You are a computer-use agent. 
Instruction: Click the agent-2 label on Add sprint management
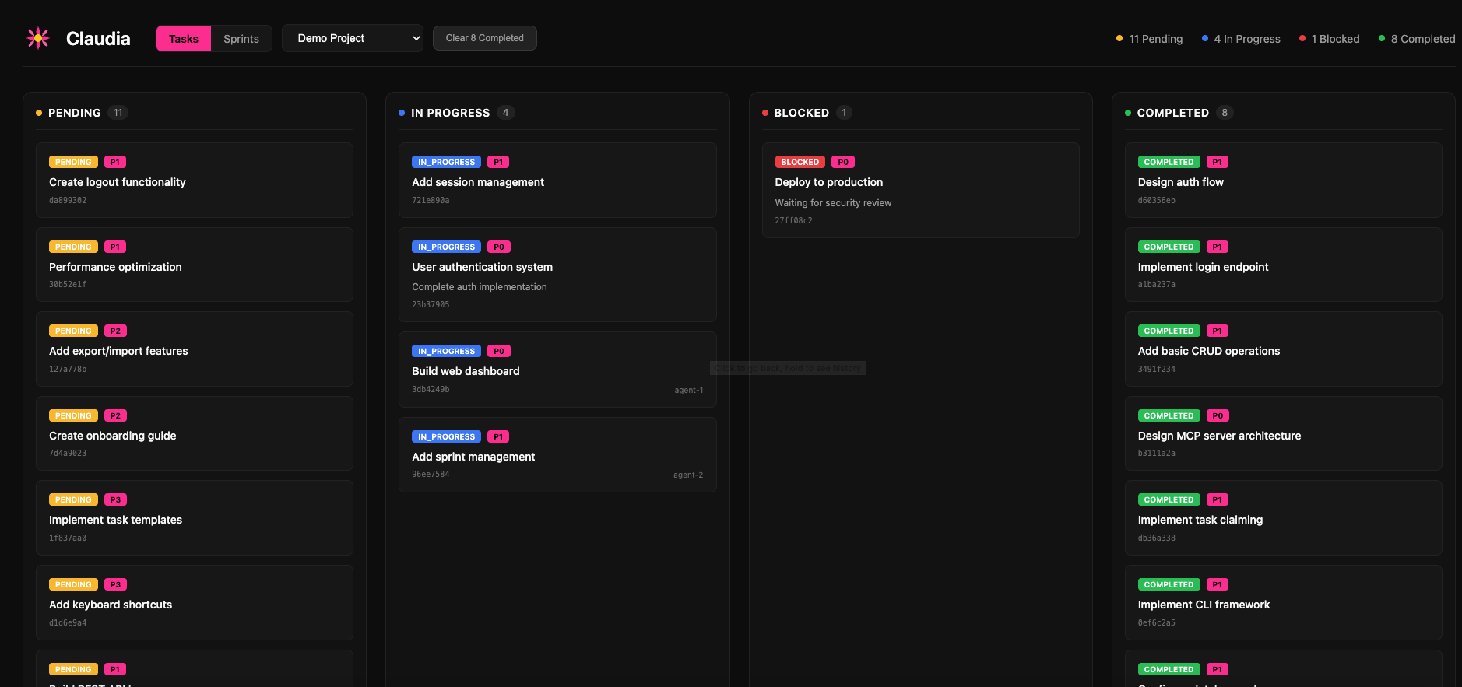click(x=687, y=475)
